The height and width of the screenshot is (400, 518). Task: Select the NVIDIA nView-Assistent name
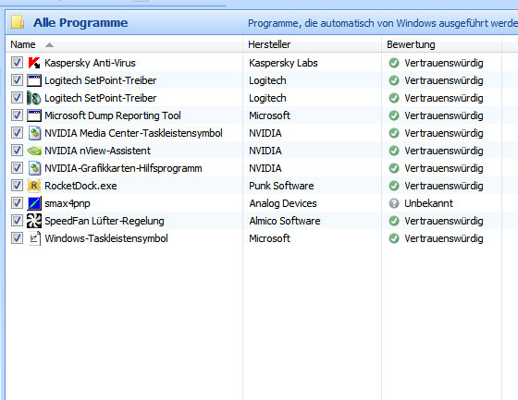pyautogui.click(x=97, y=151)
